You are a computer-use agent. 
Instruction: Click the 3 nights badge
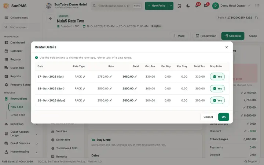click(x=156, y=26)
